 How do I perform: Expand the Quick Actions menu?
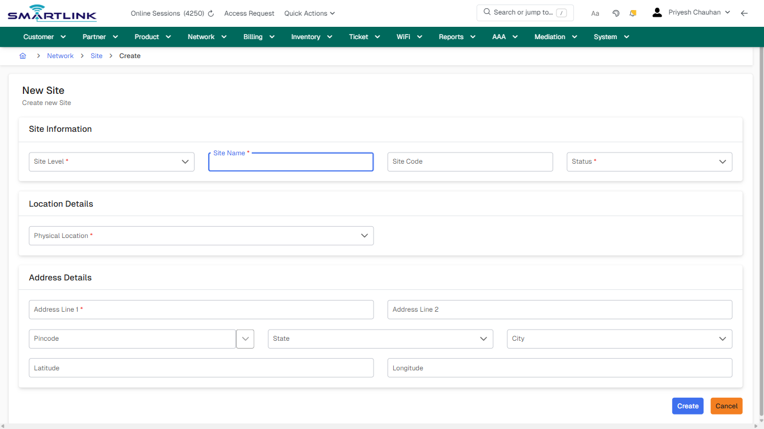click(x=309, y=13)
